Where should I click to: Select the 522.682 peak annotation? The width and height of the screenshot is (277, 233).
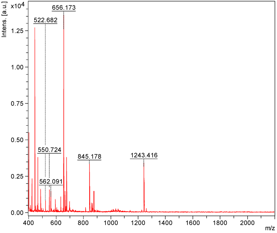coord(45,20)
